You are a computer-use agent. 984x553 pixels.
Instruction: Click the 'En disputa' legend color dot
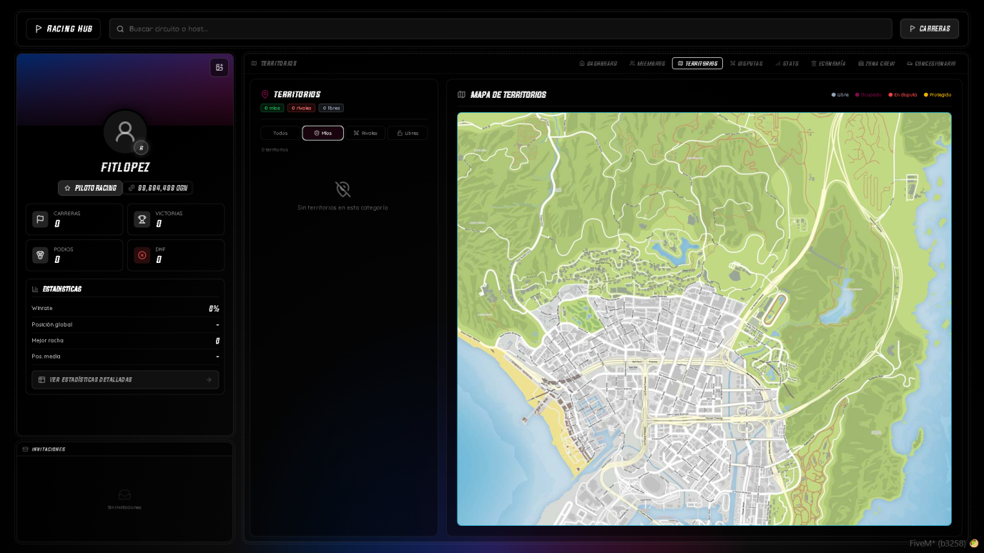coord(891,94)
